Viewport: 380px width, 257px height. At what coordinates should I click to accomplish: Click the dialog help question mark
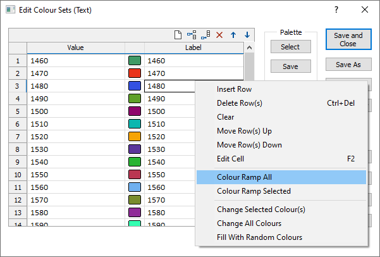pyautogui.click(x=336, y=9)
